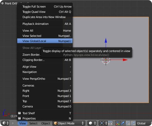This screenshot has height=126, width=152.
Task: Expand the Navigation submenu
Action: click(45, 72)
